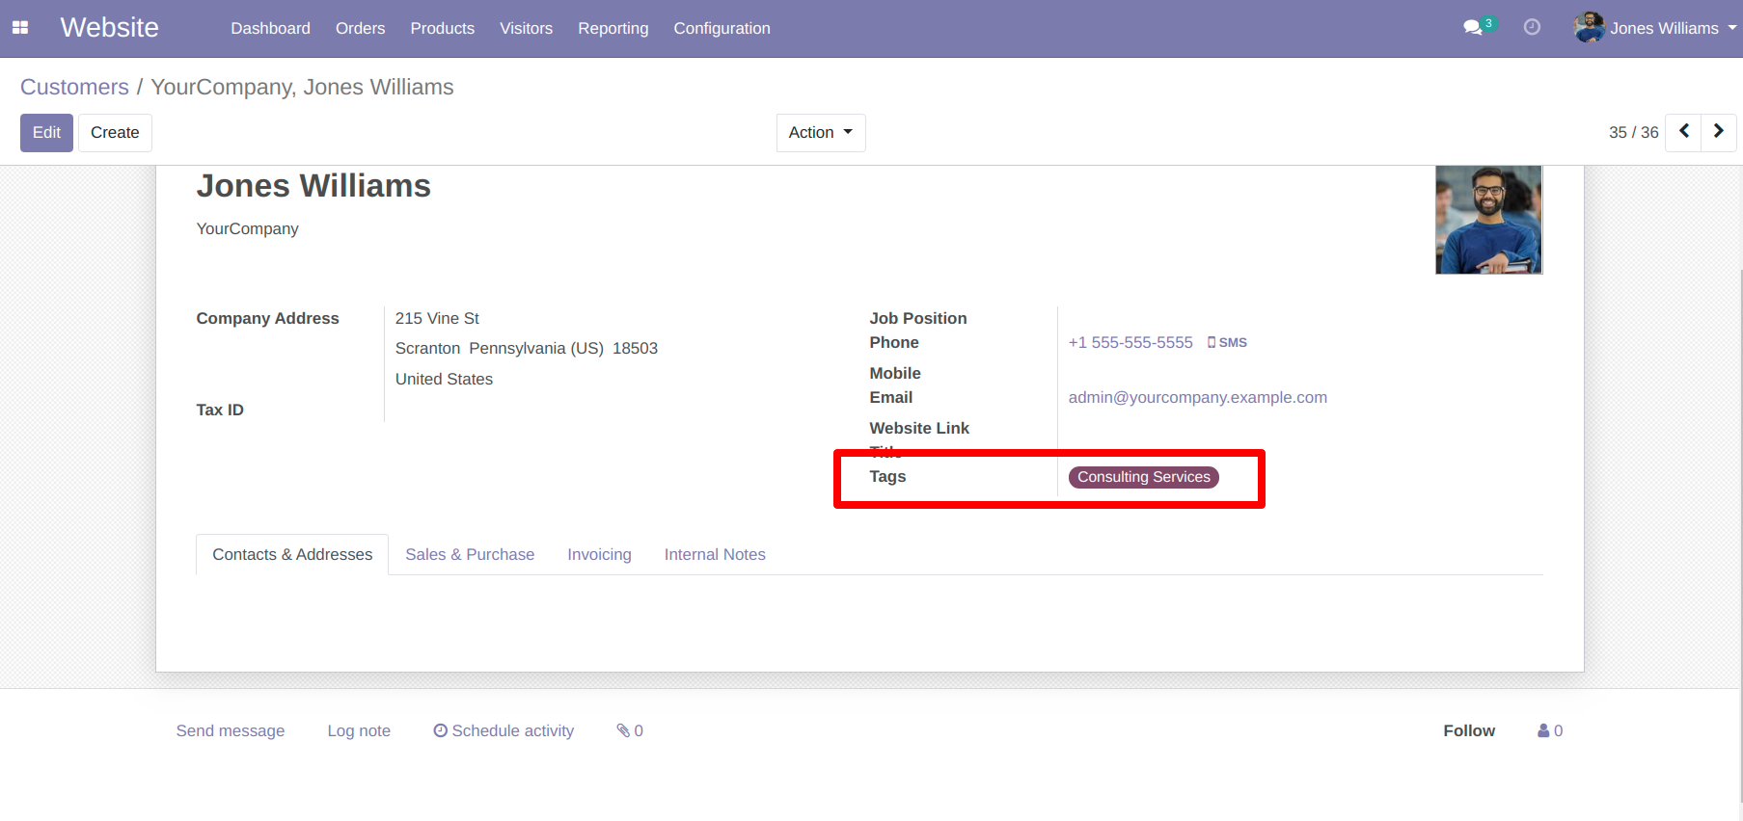Go to next record arrow
Viewport: 1743px width, 821px height.
coord(1718,132)
